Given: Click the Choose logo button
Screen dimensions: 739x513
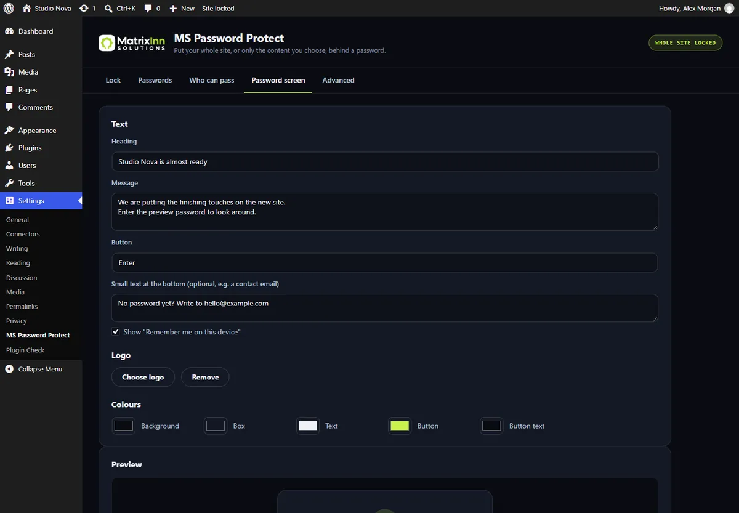Looking at the screenshot, I should [x=143, y=377].
